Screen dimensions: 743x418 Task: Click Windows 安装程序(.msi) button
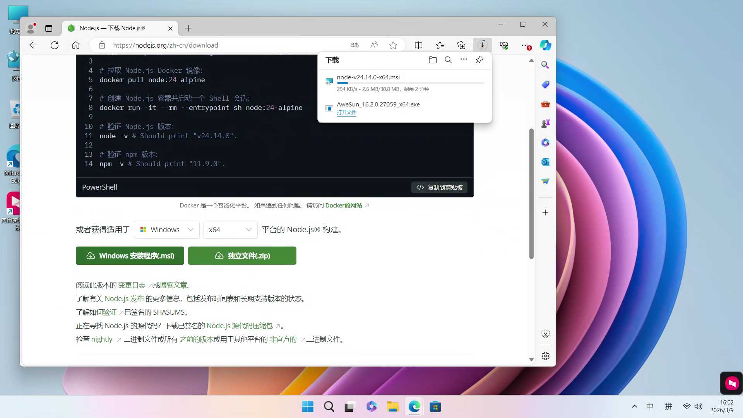click(x=130, y=256)
